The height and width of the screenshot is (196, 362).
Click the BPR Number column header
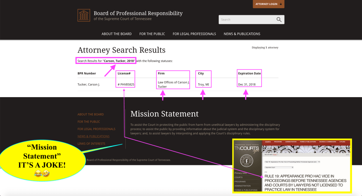tap(87, 73)
